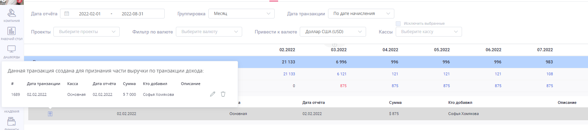Open the Выберите проекты dropdown
Image resolution: width=588 pixels, height=130 pixels.
point(87,32)
